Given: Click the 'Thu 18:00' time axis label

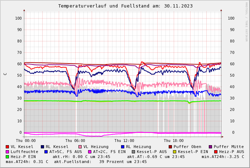Looking at the screenshot, I should point(174,141).
